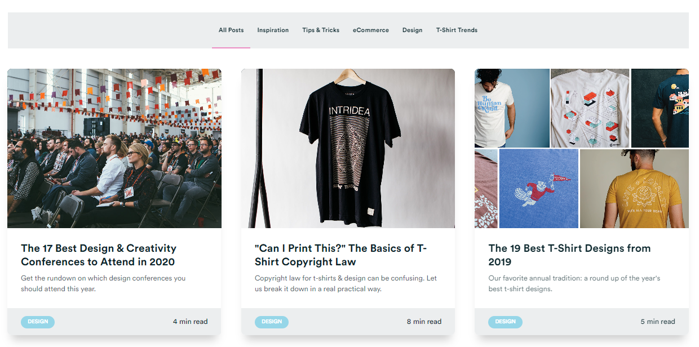Click the Design tag on the t-shirt designs card
699x347 pixels.
point(505,322)
